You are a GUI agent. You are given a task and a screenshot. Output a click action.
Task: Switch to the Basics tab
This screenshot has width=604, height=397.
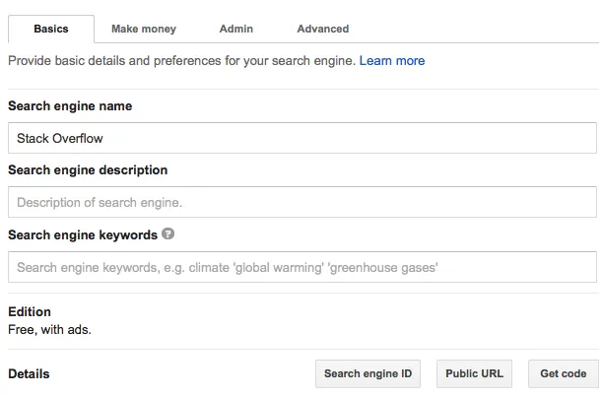coord(51,30)
